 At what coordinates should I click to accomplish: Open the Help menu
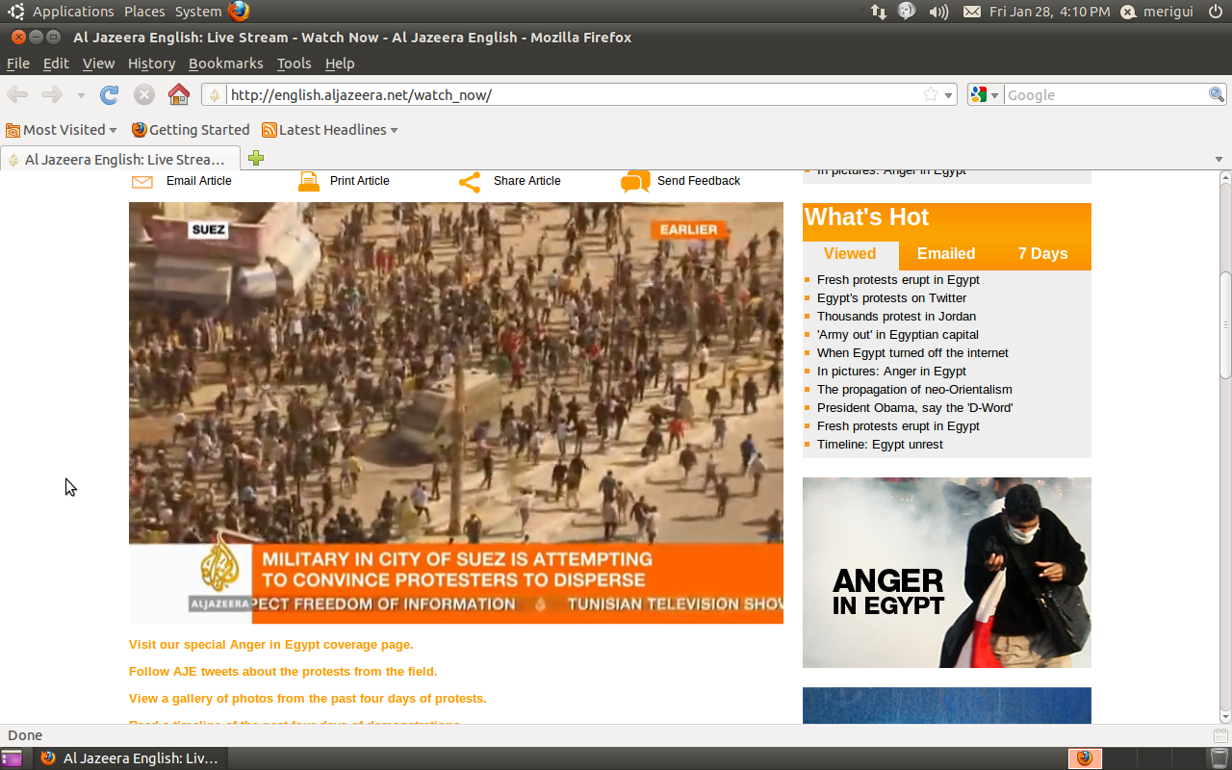340,64
